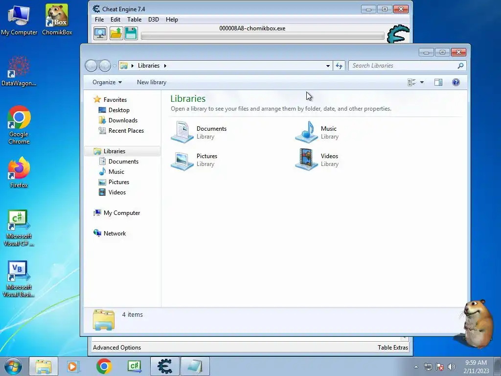Select the Documents library icon
Image resolution: width=501 pixels, height=376 pixels.
(182, 132)
